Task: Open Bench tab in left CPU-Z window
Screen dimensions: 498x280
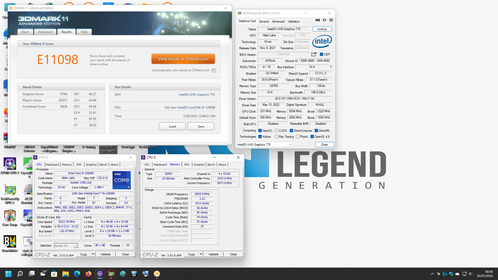Action: click(x=103, y=165)
